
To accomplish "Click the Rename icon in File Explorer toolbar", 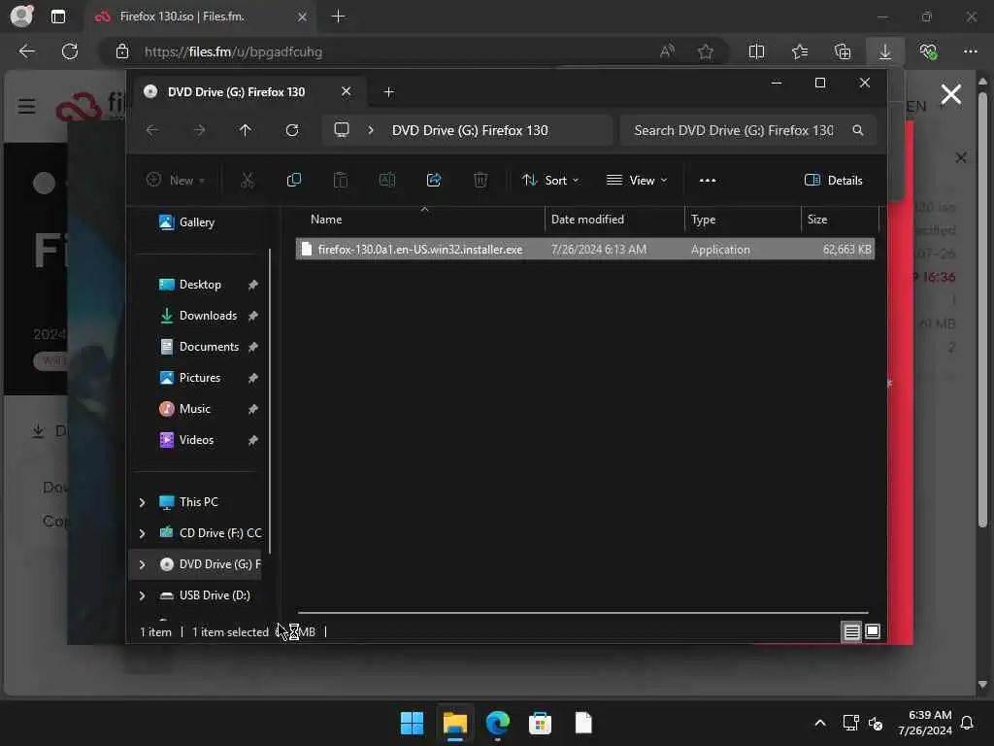I will [x=386, y=180].
